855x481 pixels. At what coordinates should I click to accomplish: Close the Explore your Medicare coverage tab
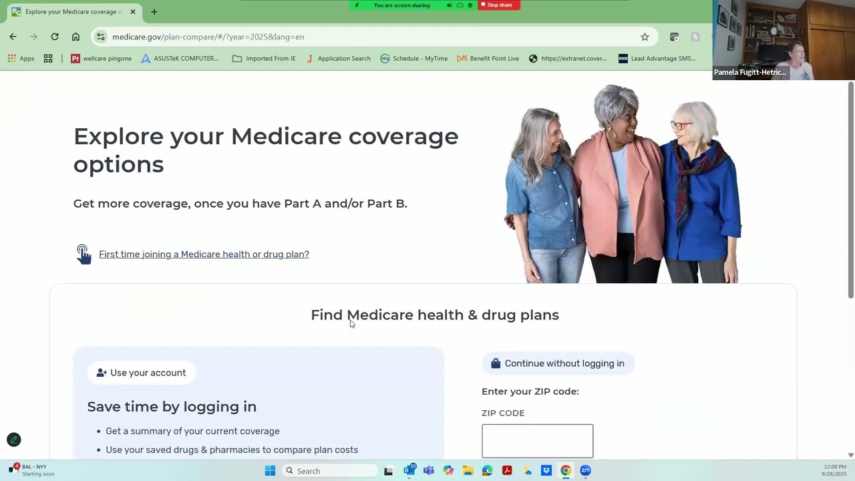(x=133, y=11)
